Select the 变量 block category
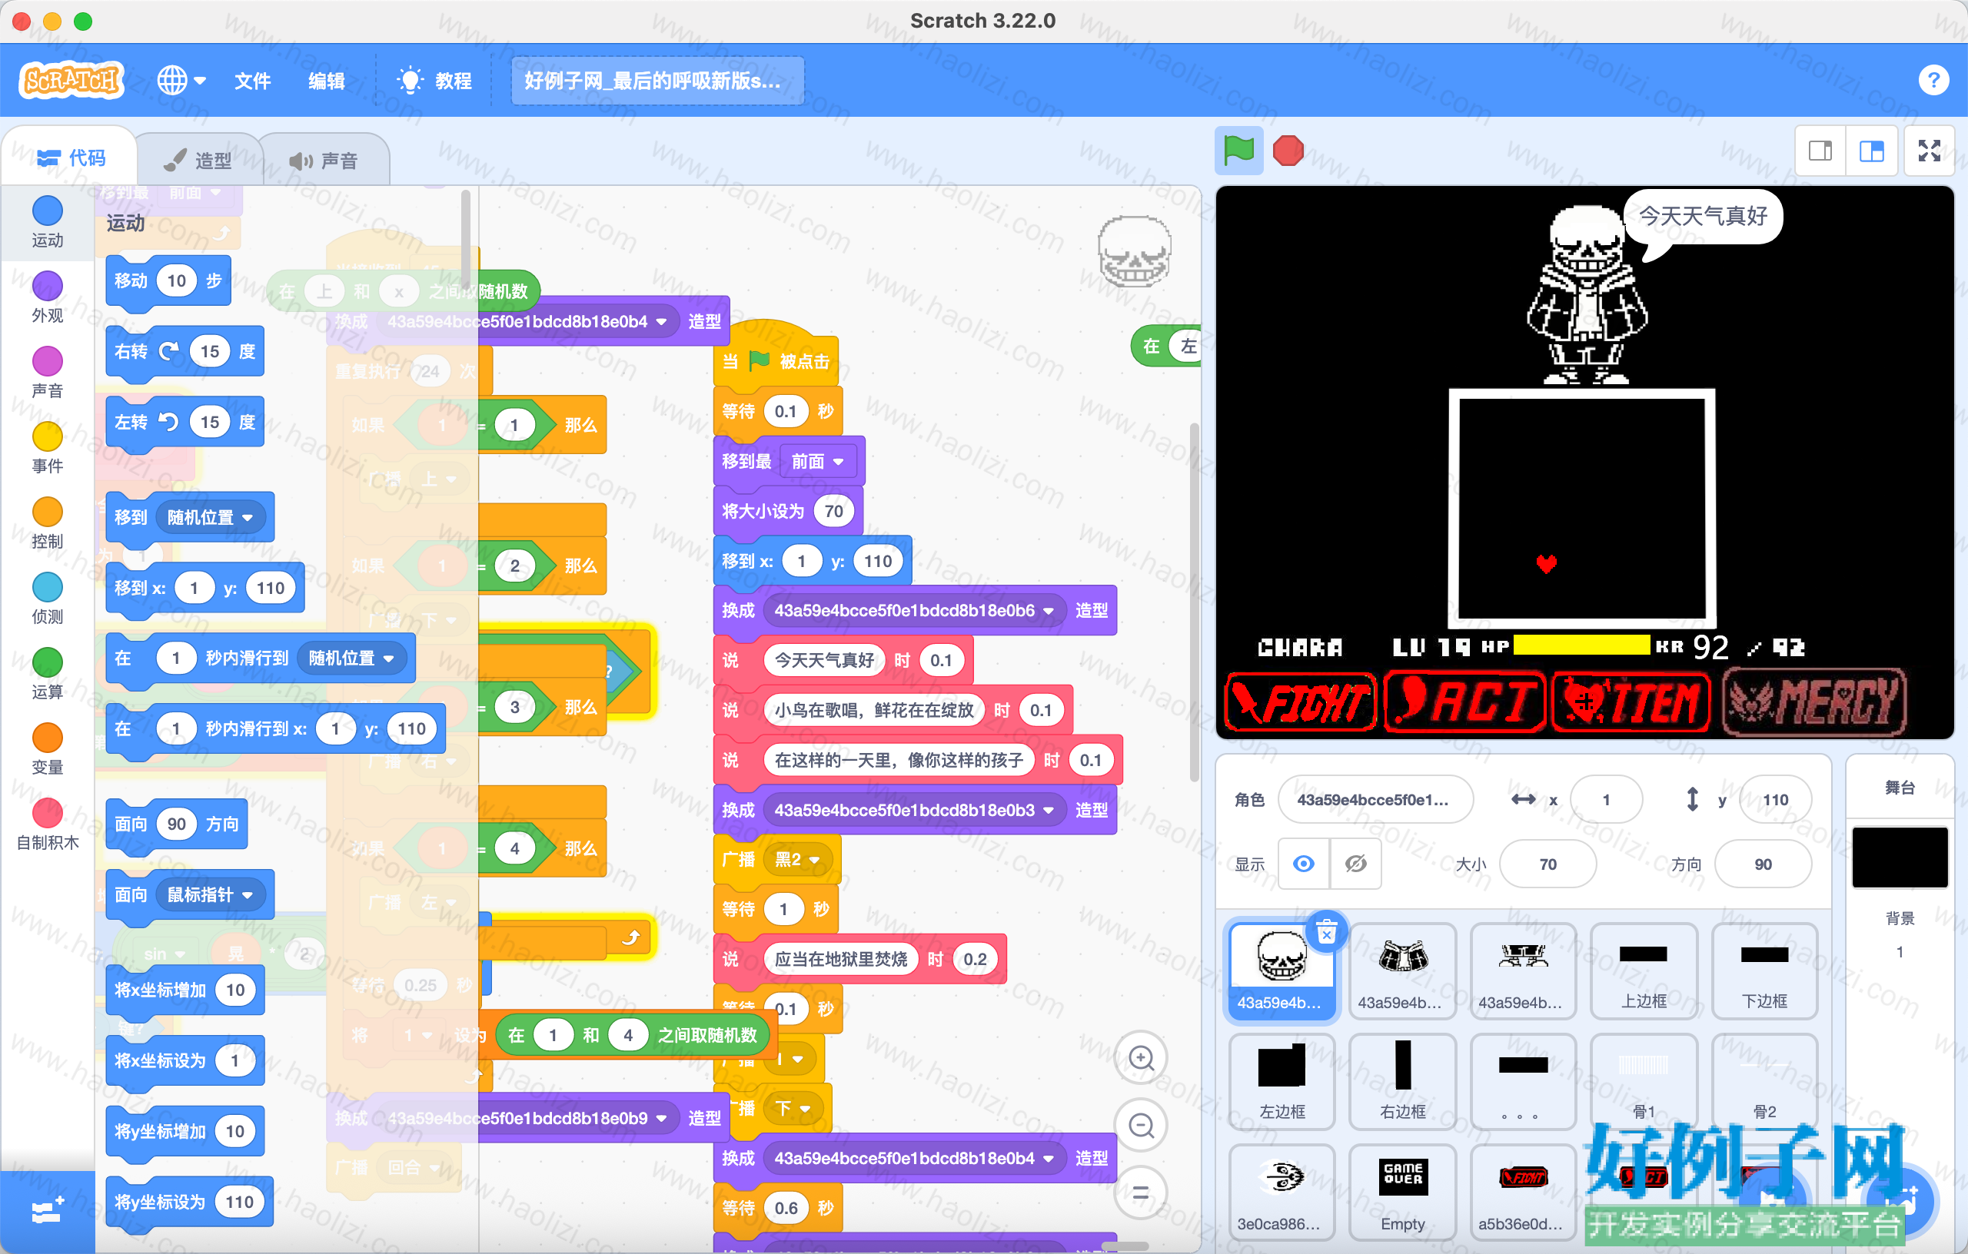1968x1254 pixels. coord(48,748)
